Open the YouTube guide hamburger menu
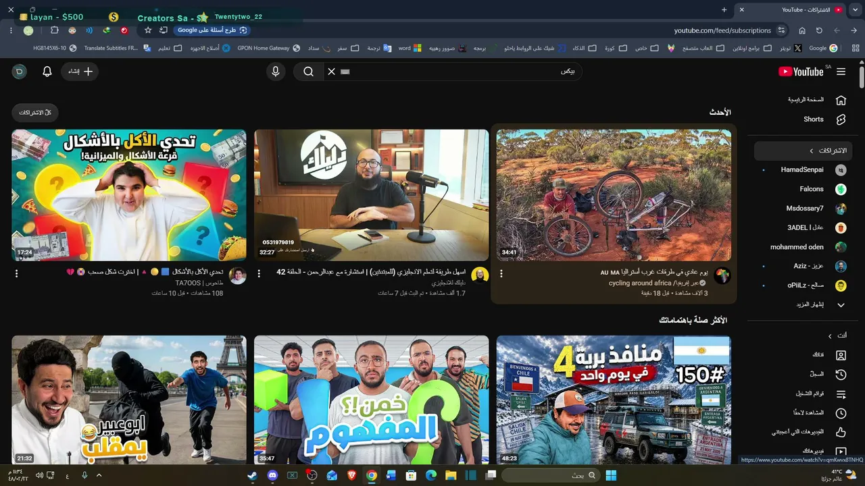The image size is (865, 486). click(x=841, y=72)
